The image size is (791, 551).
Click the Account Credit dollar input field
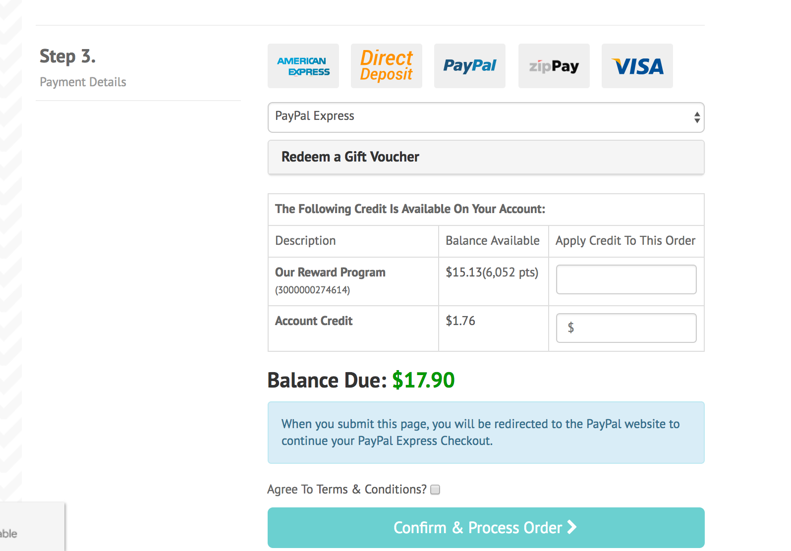[626, 328]
